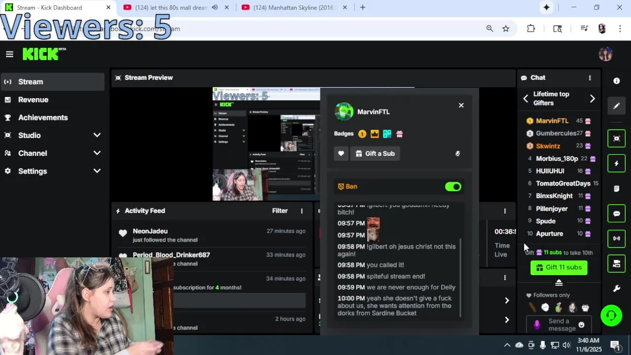Expand the Studio sidebar section
Viewport: 631px width, 355px height.
click(52, 135)
